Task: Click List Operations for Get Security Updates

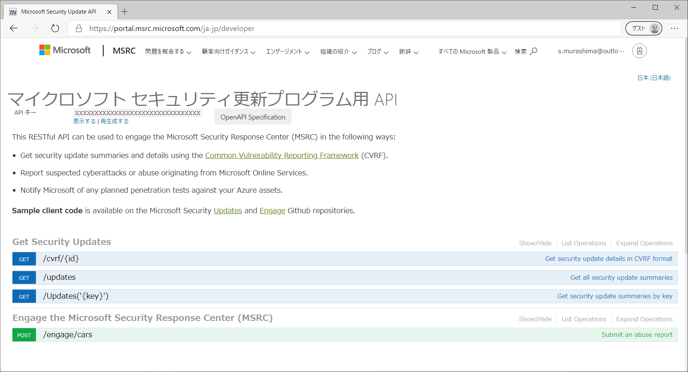Action: coord(584,243)
